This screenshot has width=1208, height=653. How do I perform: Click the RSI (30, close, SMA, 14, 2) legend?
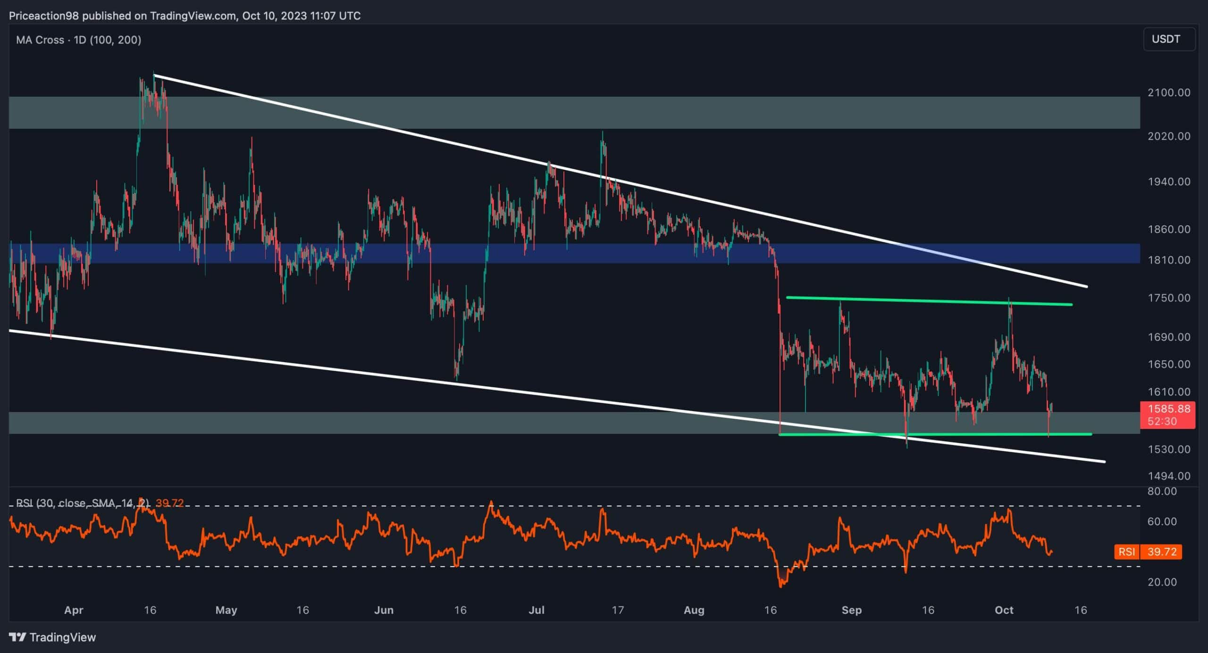[x=83, y=503]
